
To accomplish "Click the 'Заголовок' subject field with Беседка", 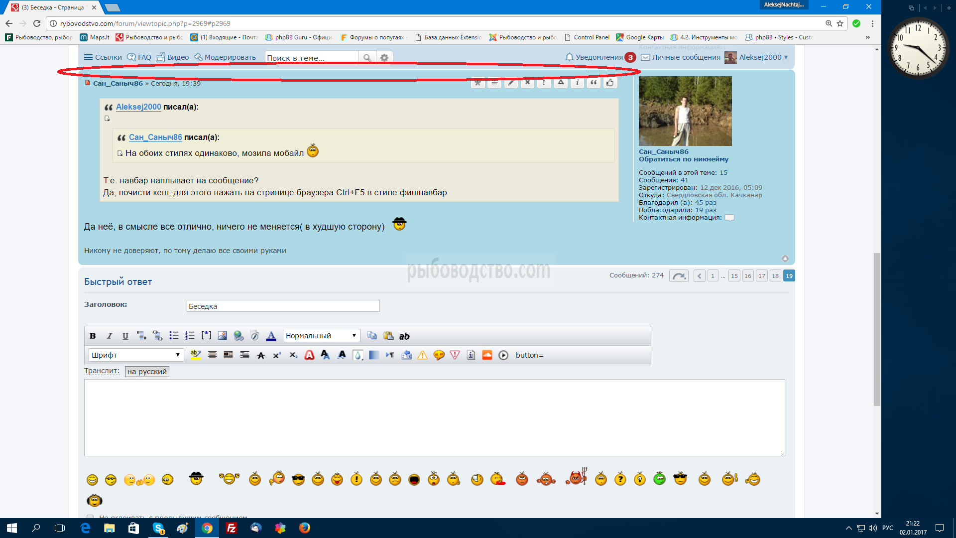I will 283,306.
